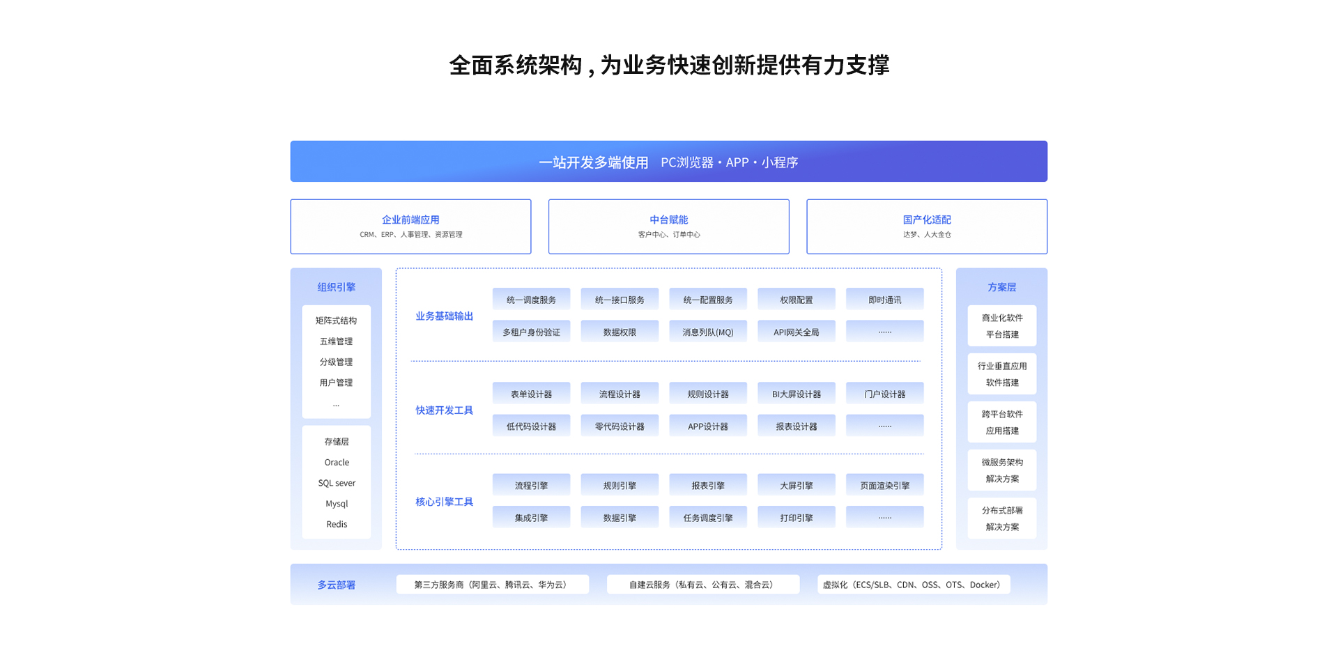Click 大屏引擎 box
Image resolution: width=1338 pixels, height=655 pixels.
coord(797,485)
